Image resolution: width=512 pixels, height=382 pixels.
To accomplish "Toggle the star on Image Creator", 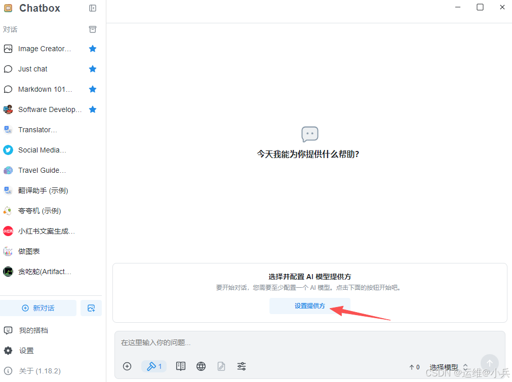I will 93,49.
